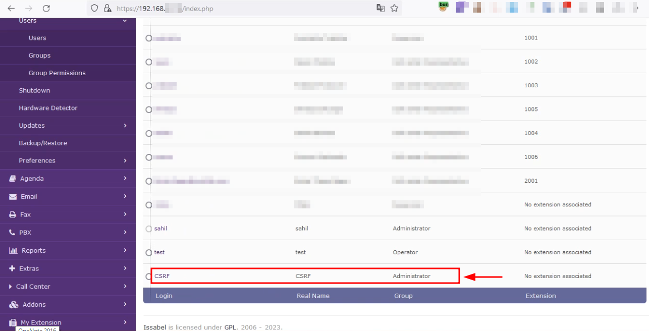Select the radio button for test user
649x331 pixels.
[149, 253]
